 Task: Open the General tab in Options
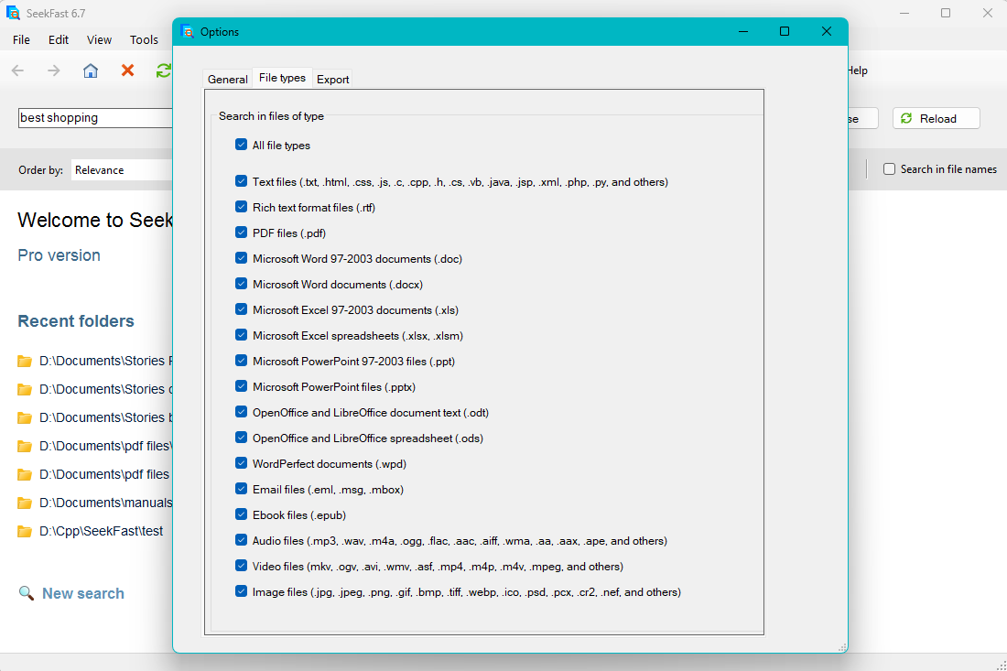(x=227, y=79)
